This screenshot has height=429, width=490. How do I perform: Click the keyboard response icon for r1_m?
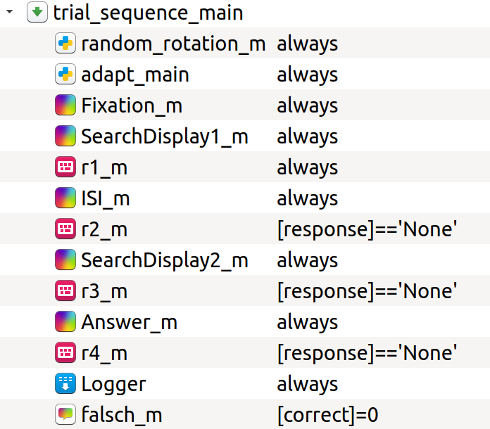tap(65, 167)
